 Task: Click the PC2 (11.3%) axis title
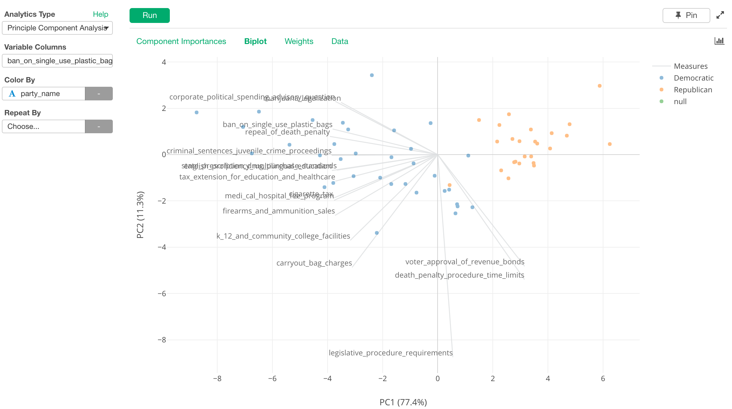[140, 215]
